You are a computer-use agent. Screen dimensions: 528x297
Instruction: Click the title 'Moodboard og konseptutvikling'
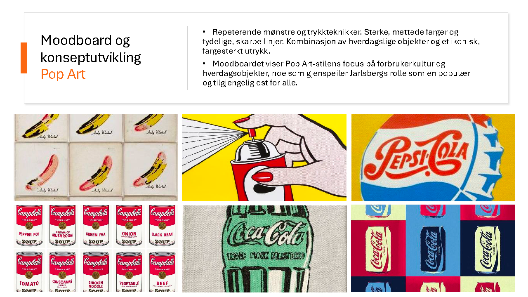click(91, 49)
